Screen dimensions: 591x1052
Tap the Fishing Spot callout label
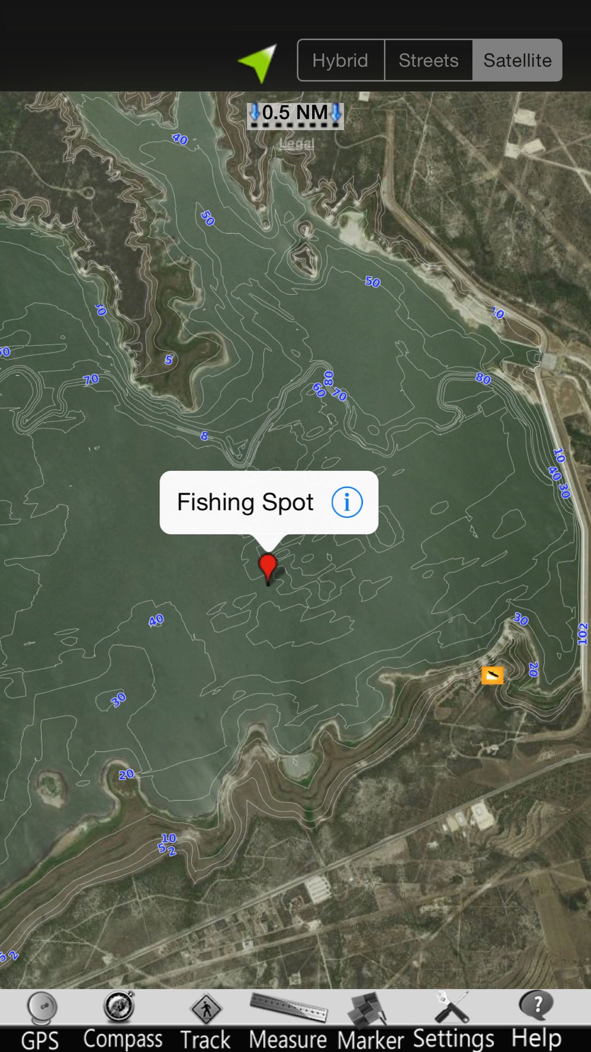[x=245, y=502]
